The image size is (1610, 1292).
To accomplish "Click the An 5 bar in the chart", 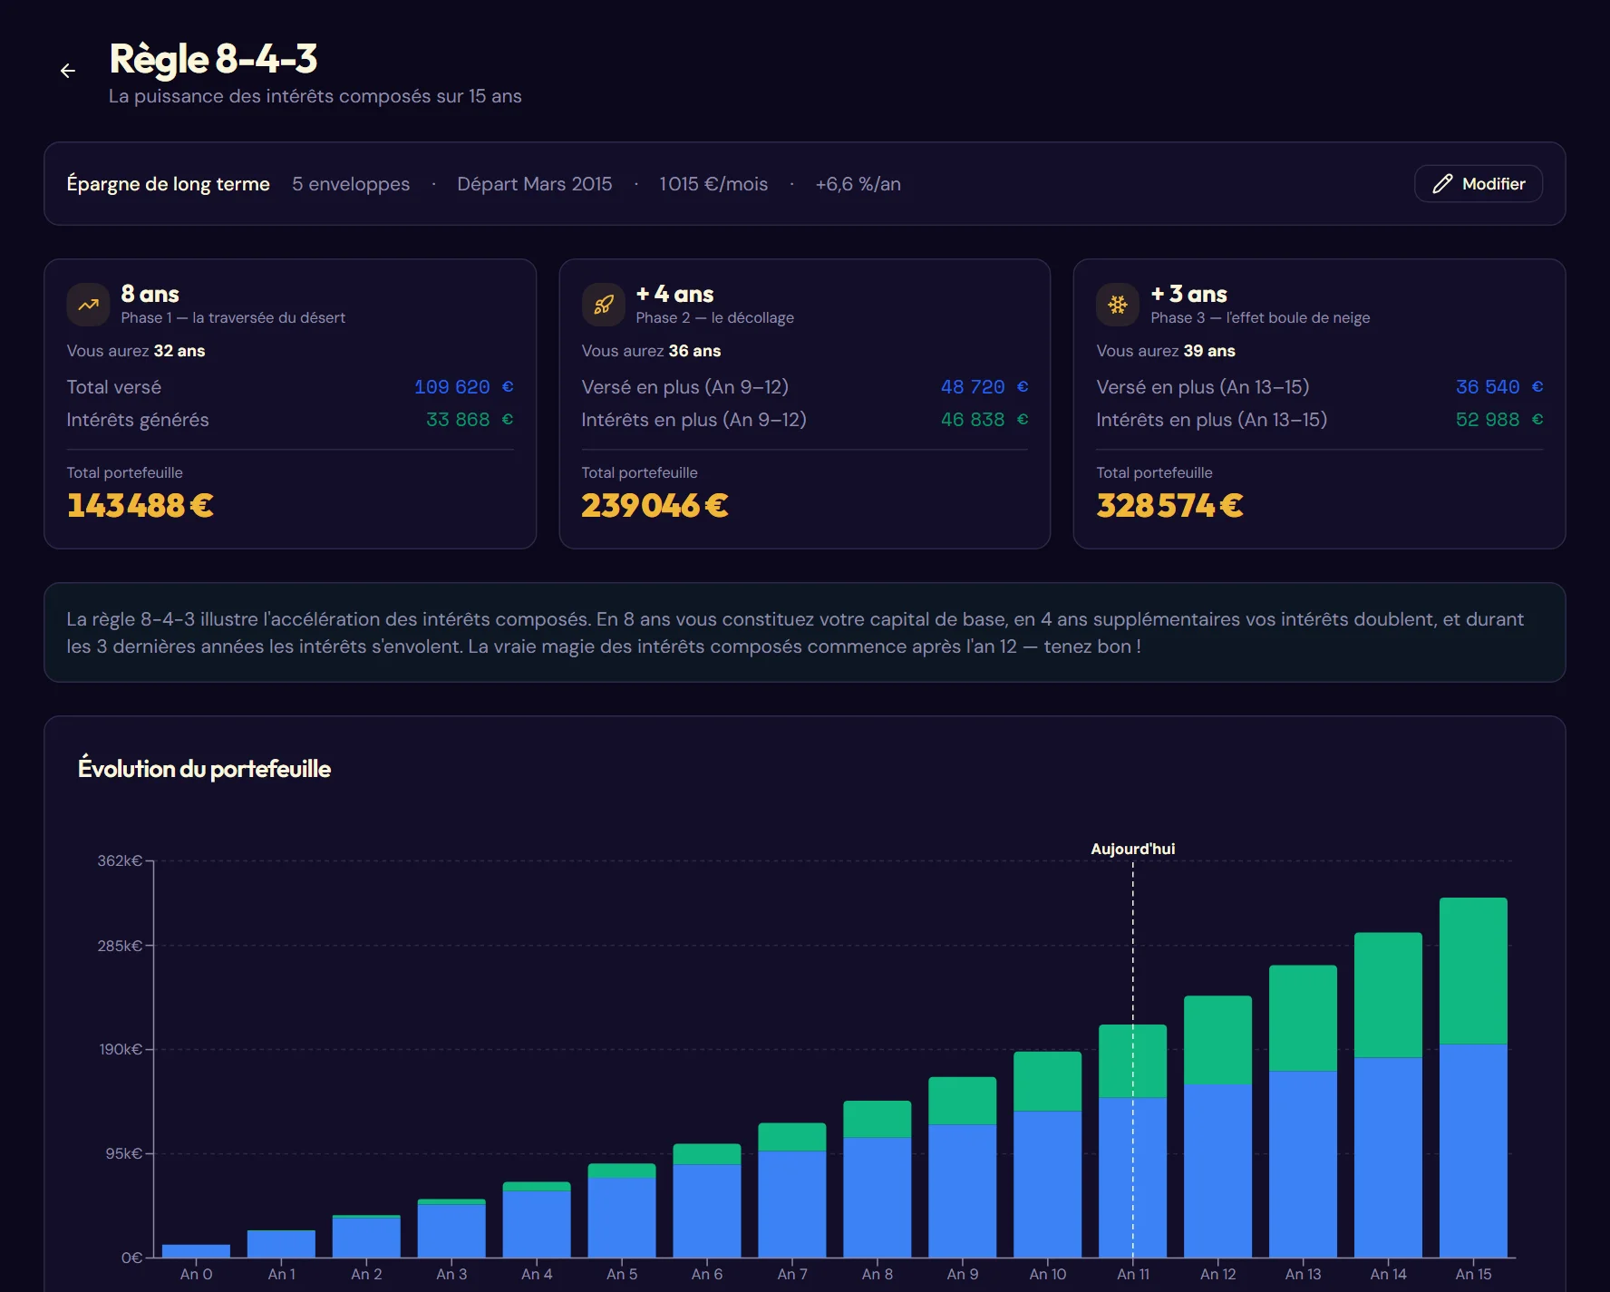I will tap(622, 1210).
